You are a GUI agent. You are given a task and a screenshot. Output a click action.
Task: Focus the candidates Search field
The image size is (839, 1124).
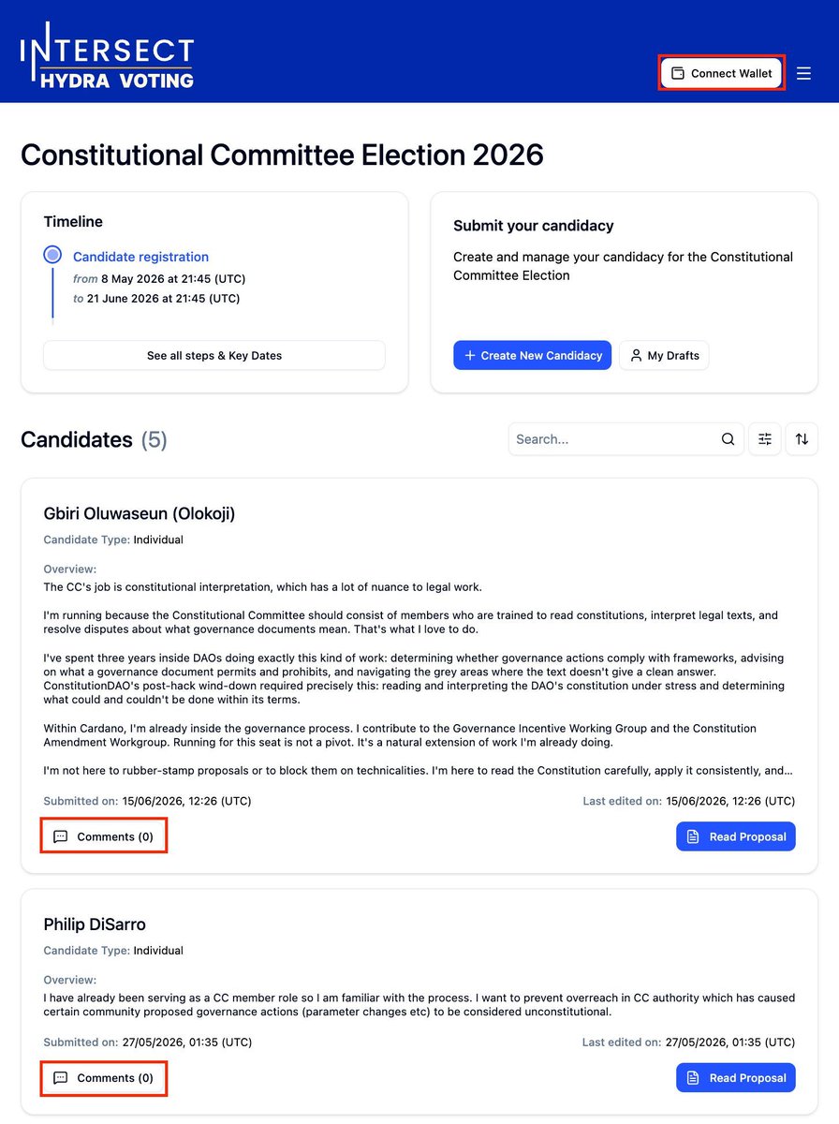[626, 439]
